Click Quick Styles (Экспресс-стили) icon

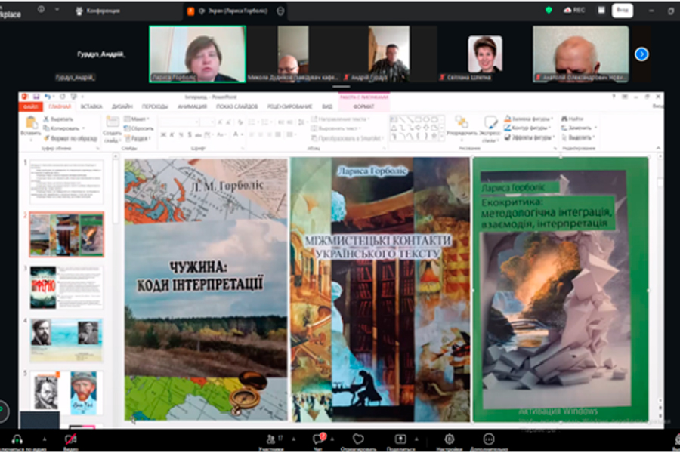click(490, 122)
